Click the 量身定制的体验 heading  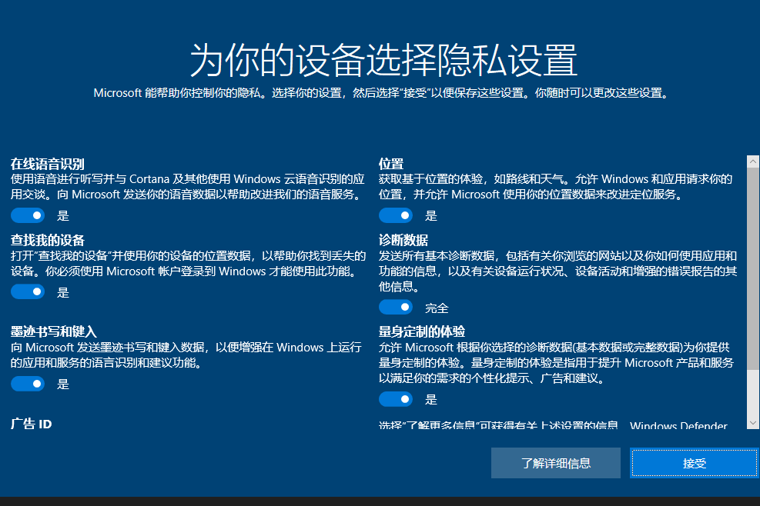[422, 331]
